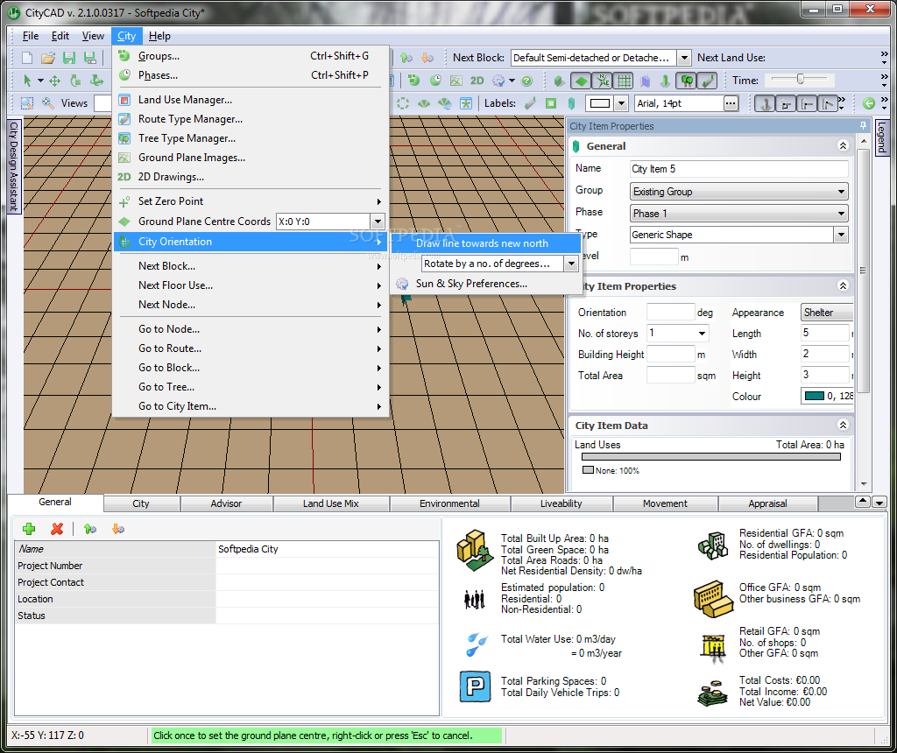Image resolution: width=897 pixels, height=753 pixels.
Task: Collapse the City Item Data section
Action: point(843,425)
